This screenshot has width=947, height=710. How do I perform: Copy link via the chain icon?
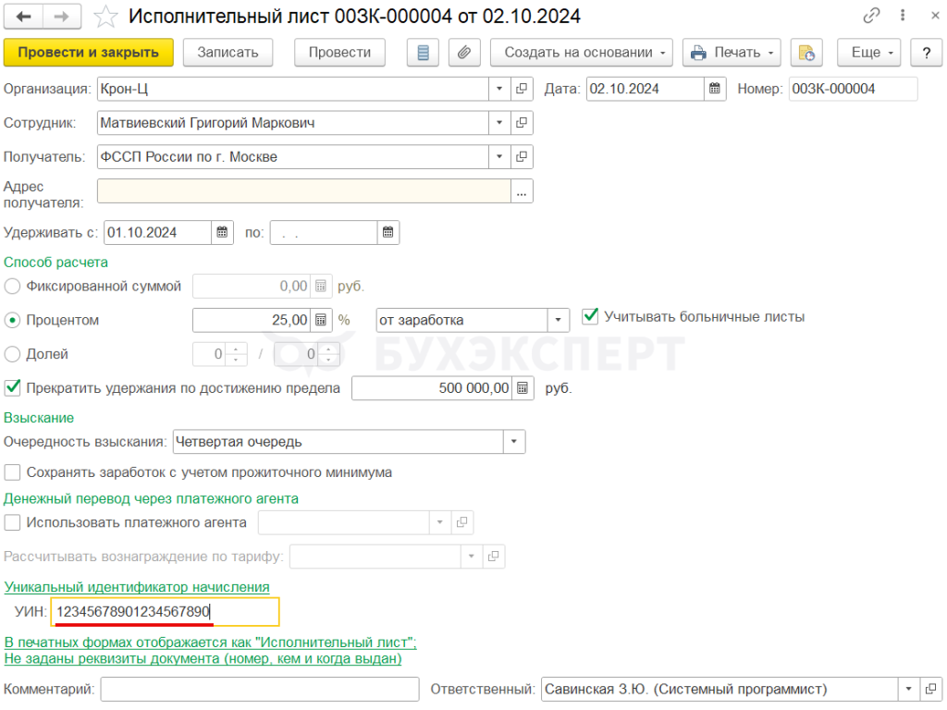(x=871, y=17)
